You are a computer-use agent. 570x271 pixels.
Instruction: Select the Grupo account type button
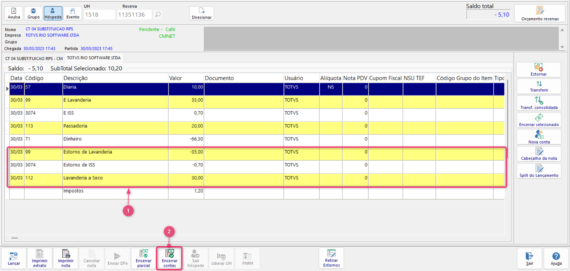point(33,13)
